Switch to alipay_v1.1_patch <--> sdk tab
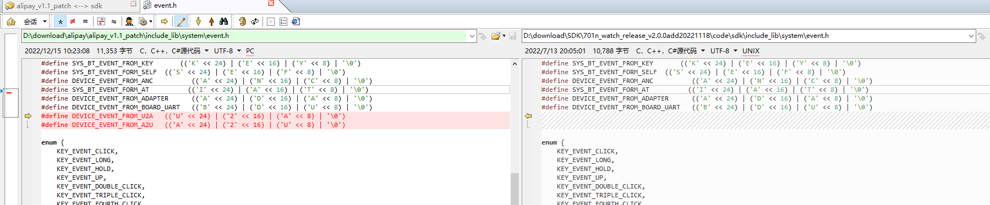The height and width of the screenshot is (205, 990). tap(59, 5)
